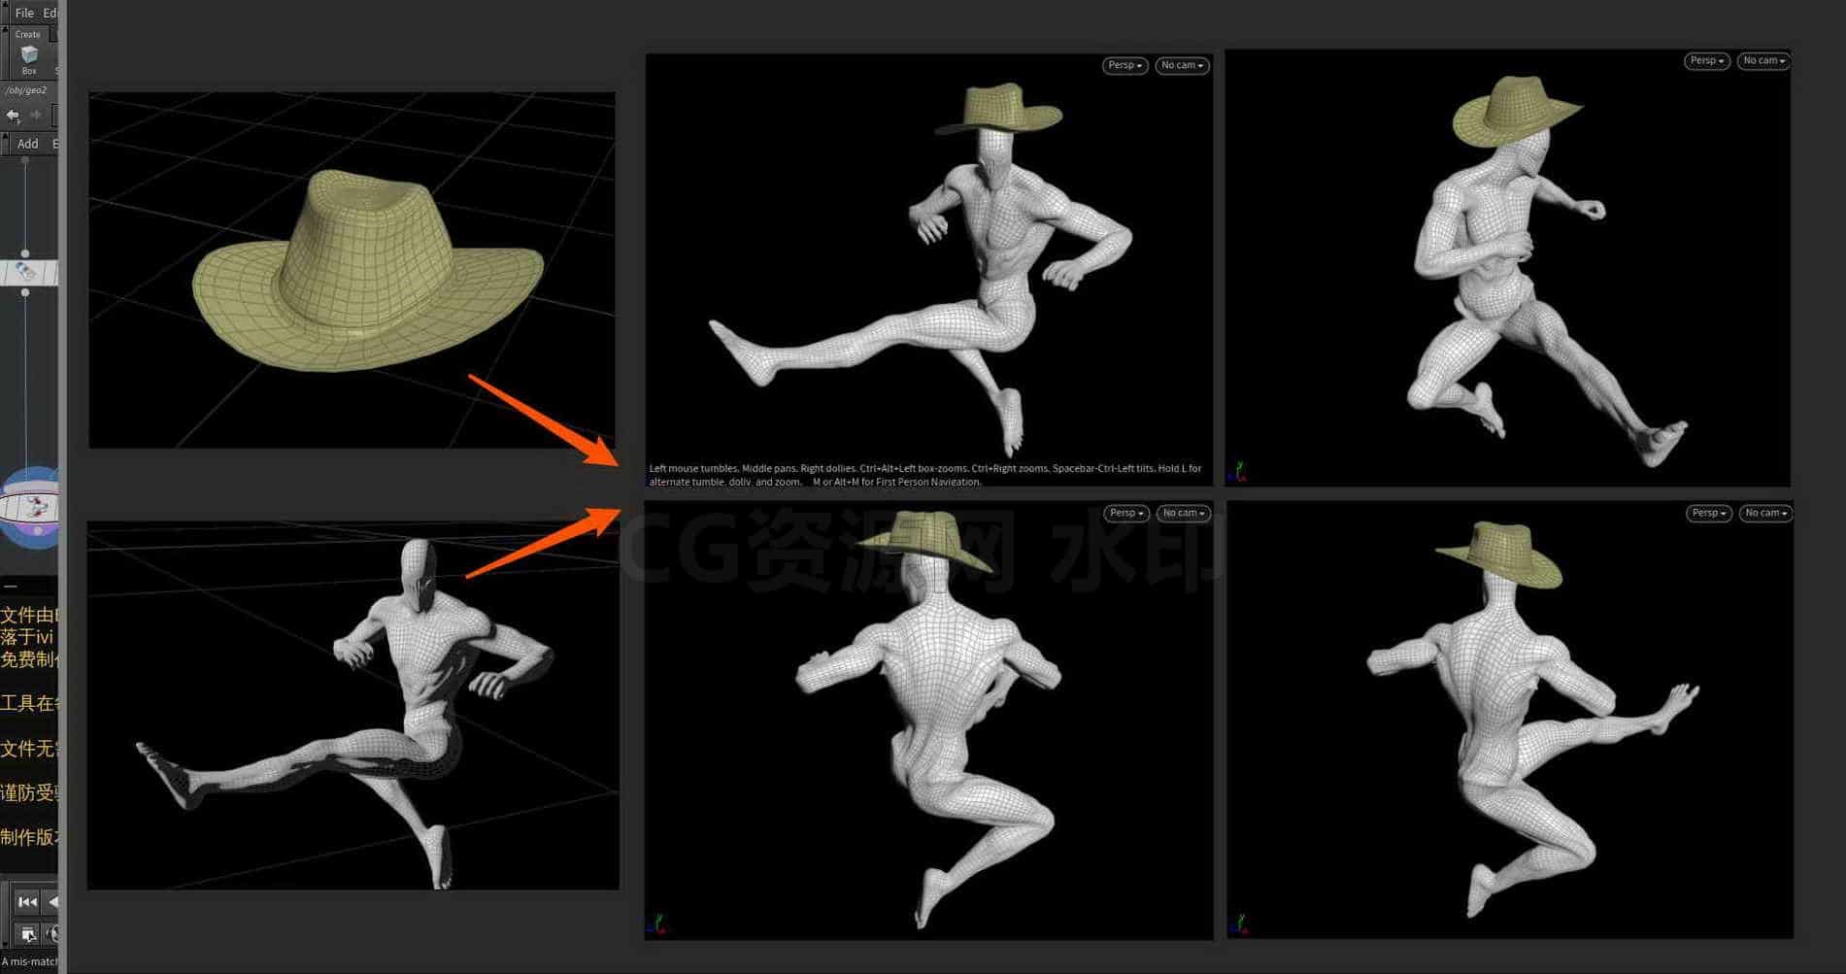This screenshot has width=1846, height=974.
Task: Click the hatless kicking figure preview image
Action: pyautogui.click(x=352, y=705)
